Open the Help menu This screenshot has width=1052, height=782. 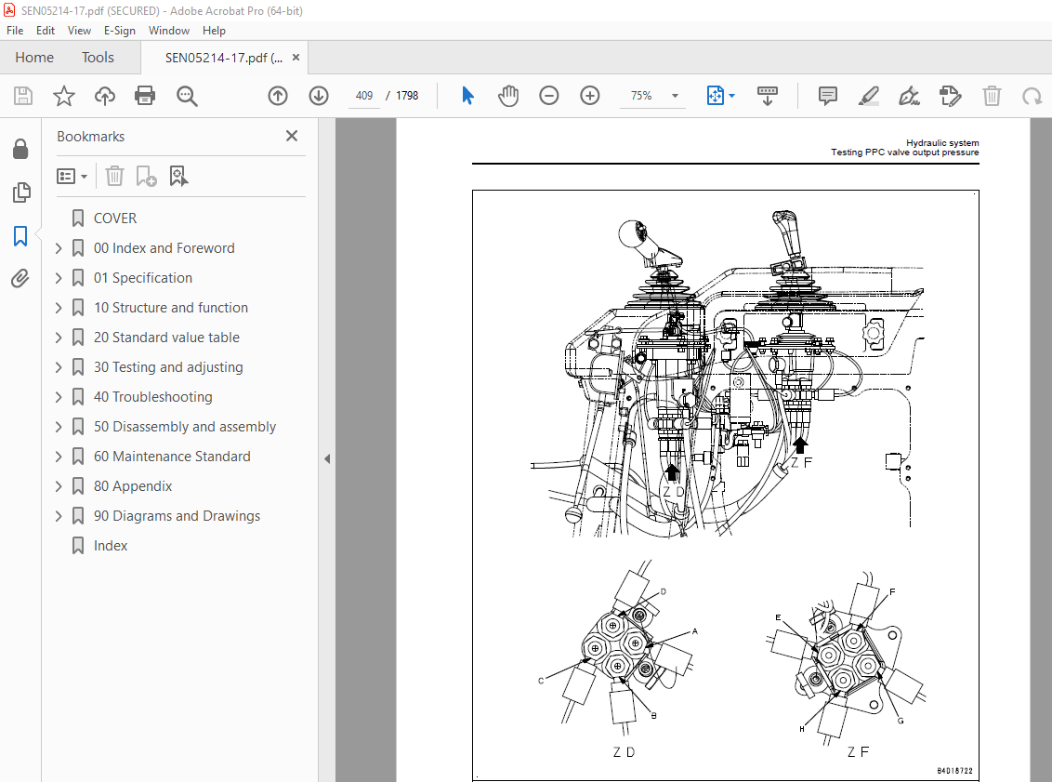[x=214, y=30]
